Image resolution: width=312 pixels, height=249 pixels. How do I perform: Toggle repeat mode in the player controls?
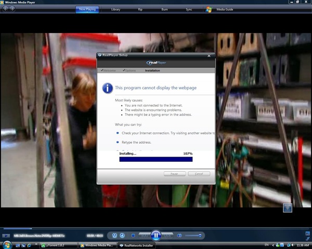coord(122,236)
